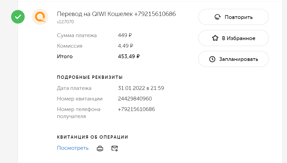Click the clock icon in Запланировать

click(212, 59)
